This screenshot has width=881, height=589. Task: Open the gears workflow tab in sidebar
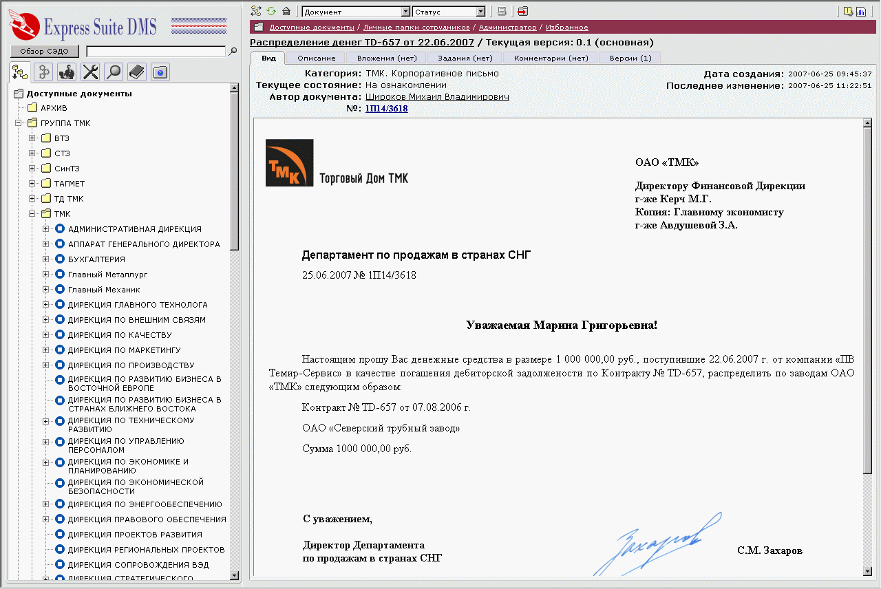pos(44,72)
